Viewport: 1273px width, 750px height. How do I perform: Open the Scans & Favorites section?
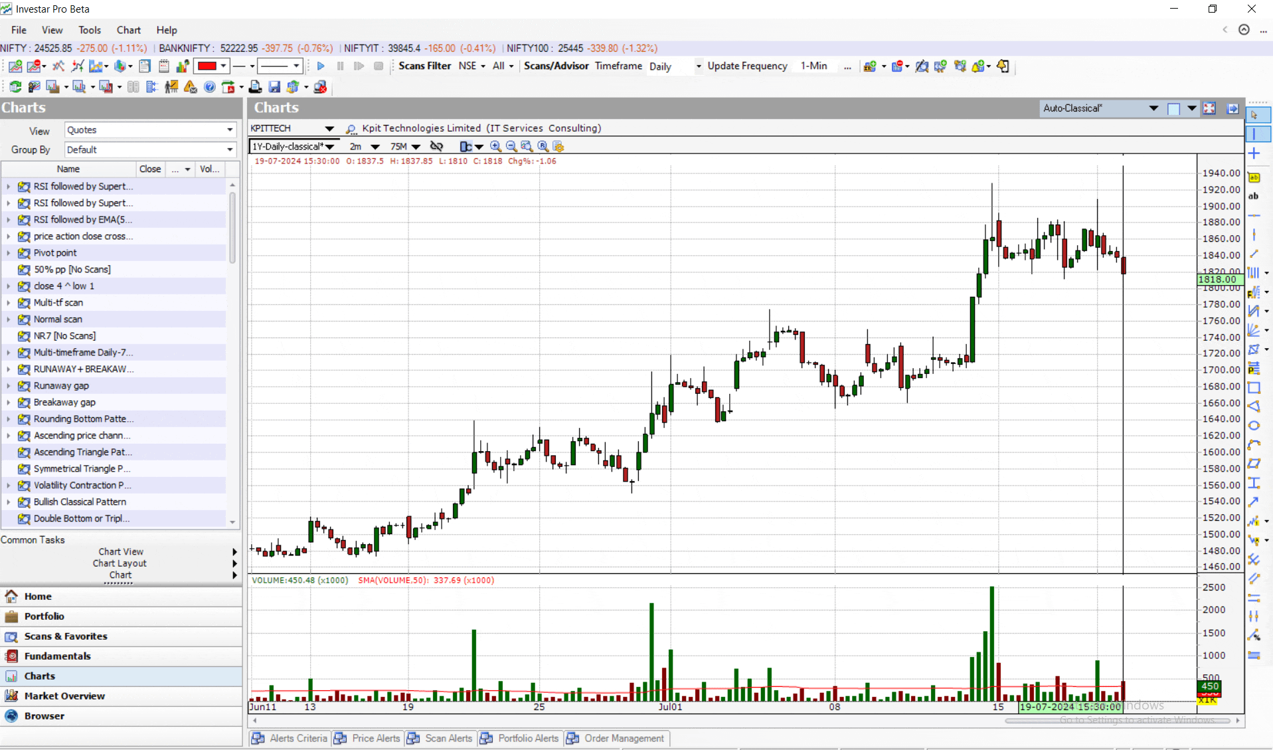tap(64, 636)
